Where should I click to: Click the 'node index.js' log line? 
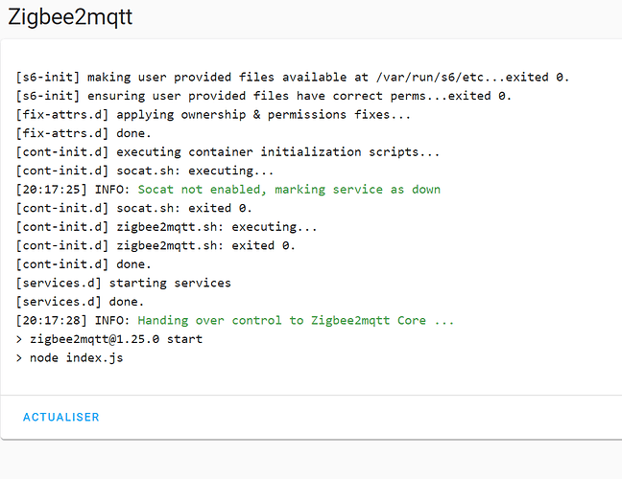pyautogui.click(x=69, y=357)
